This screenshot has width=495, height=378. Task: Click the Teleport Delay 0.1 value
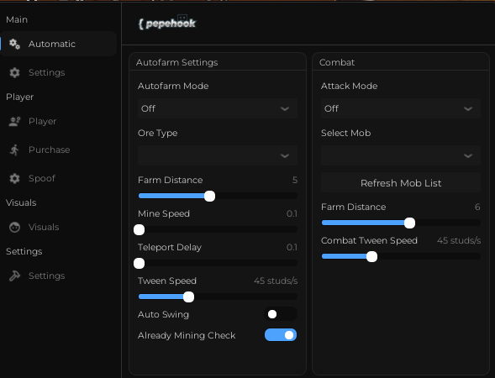pos(292,247)
